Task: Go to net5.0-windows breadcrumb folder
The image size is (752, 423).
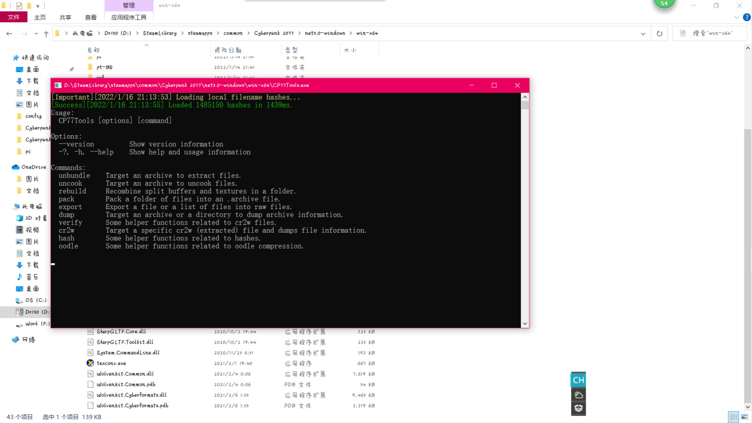Action: point(325,33)
